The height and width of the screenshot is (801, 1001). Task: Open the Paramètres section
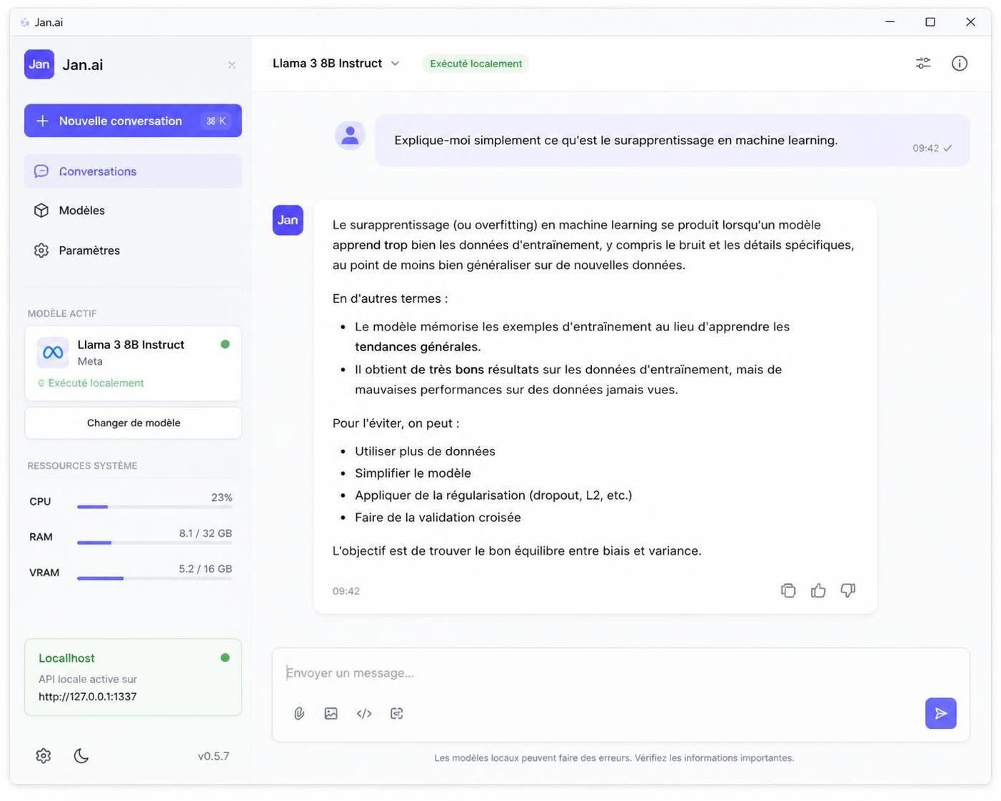tap(133, 251)
